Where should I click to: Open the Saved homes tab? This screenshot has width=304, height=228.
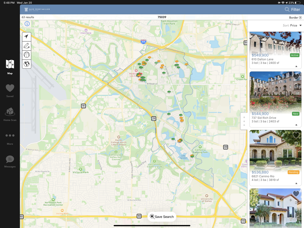10,91
